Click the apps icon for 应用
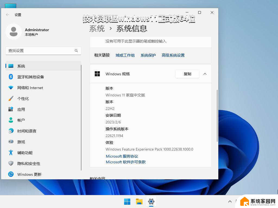 (11, 109)
